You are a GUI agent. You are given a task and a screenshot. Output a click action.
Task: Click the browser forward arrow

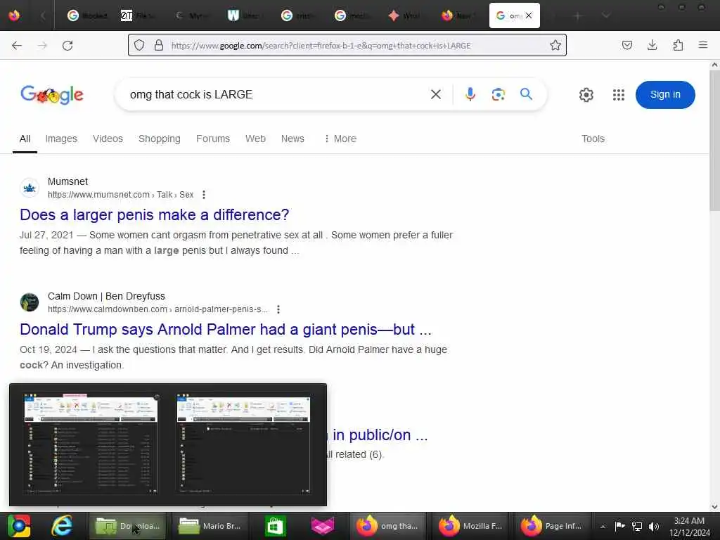(x=42, y=46)
